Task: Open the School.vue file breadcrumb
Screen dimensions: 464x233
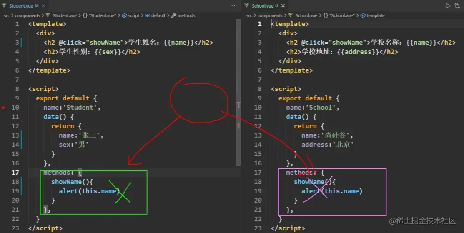Action: coord(306,15)
